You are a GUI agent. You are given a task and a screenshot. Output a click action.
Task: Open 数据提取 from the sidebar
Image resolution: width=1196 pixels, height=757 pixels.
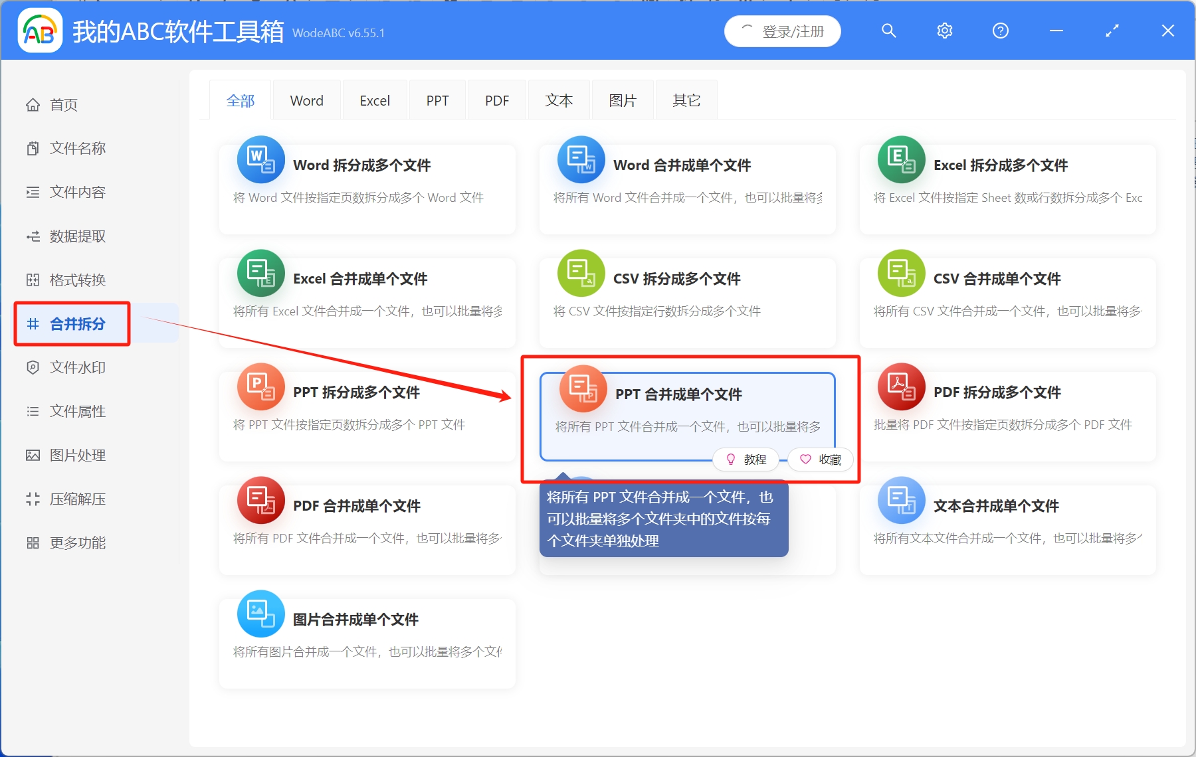[x=75, y=236]
